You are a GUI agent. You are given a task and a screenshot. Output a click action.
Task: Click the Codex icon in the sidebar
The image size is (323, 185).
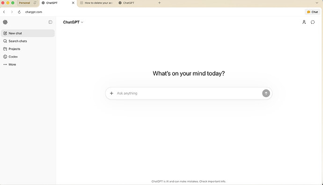5,57
